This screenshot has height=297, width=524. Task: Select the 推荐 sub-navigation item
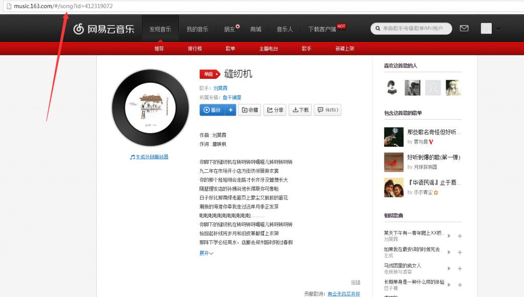point(159,49)
